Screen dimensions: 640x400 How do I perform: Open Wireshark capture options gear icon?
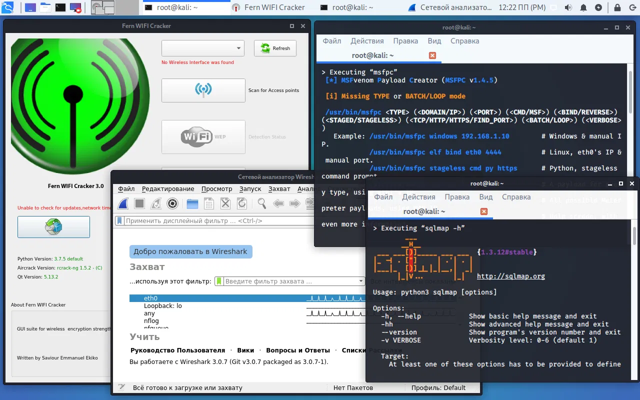coord(172,203)
